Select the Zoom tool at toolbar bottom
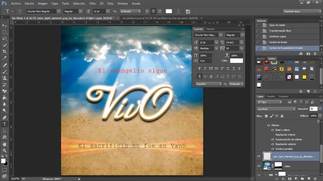Viewport: 323px width, 181px height. [x=5, y=151]
